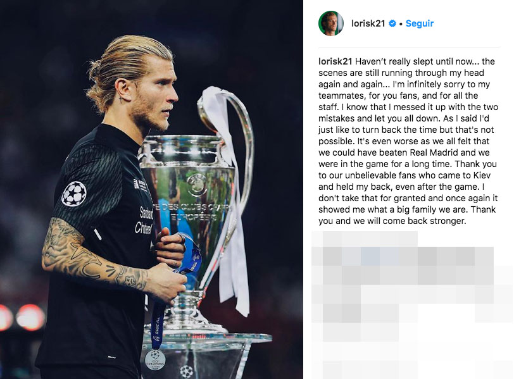Open the lorisk21 profile avatar
This screenshot has width=514, height=379.
331,23
